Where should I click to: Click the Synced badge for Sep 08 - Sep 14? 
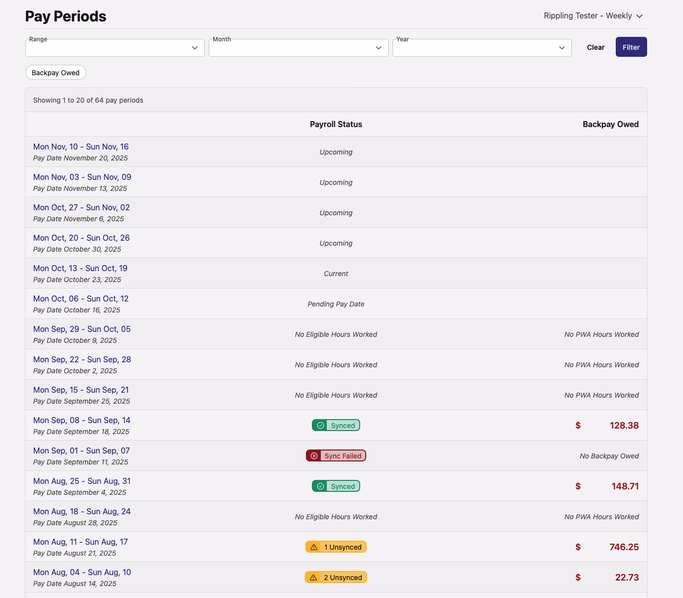[x=336, y=425]
